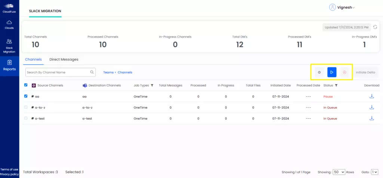383x178 pixels.
Task: Click the Pause status of channel aa
Action: click(328, 97)
